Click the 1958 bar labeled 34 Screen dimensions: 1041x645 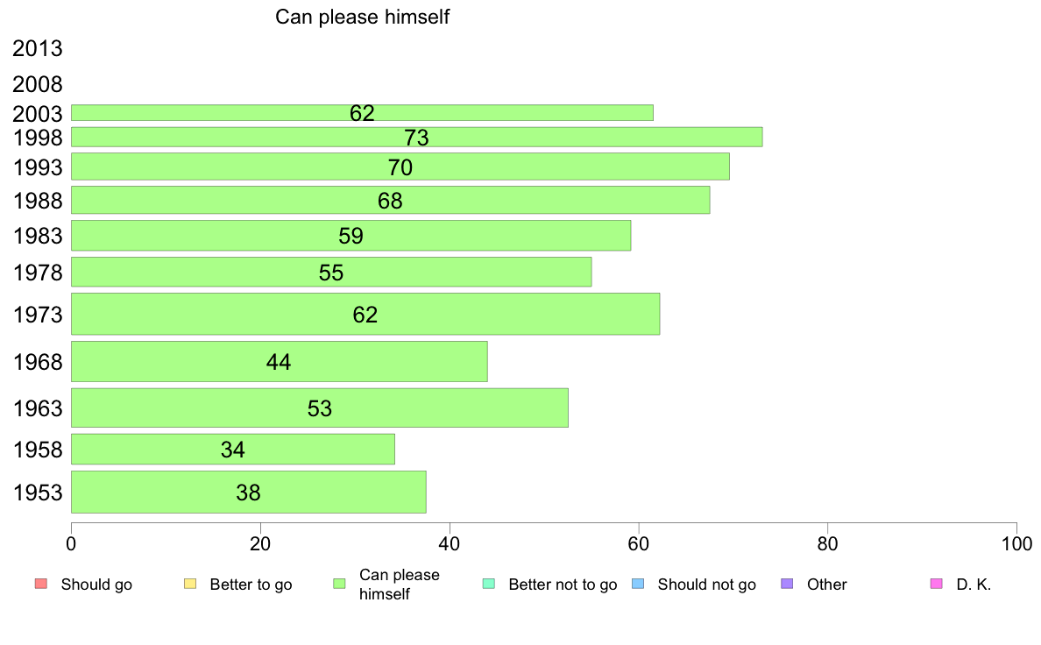coord(233,450)
